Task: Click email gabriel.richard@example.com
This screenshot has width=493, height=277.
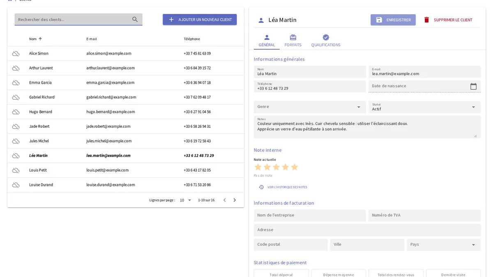Action: (111, 97)
